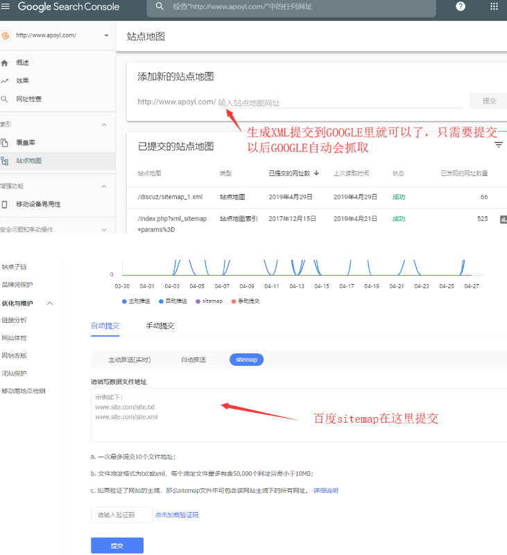The width and height of the screenshot is (507, 555).
Task: Select the 自动推送 sub-tab
Action: click(x=193, y=360)
